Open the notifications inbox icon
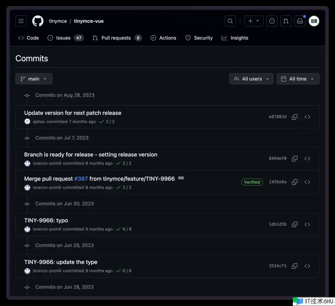The height and width of the screenshot is (306, 335). click(300, 21)
